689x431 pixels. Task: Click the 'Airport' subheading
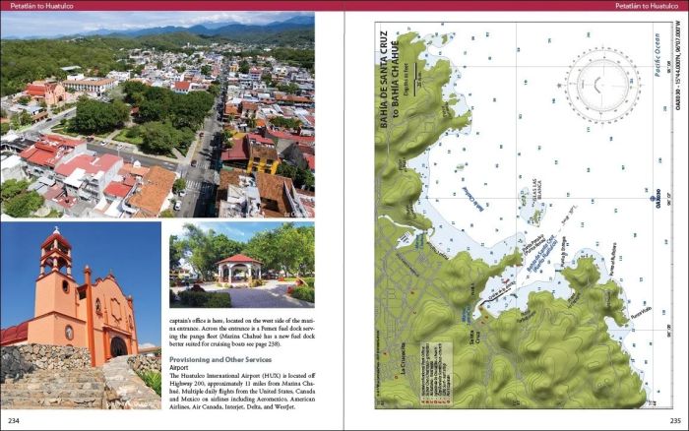click(183, 368)
